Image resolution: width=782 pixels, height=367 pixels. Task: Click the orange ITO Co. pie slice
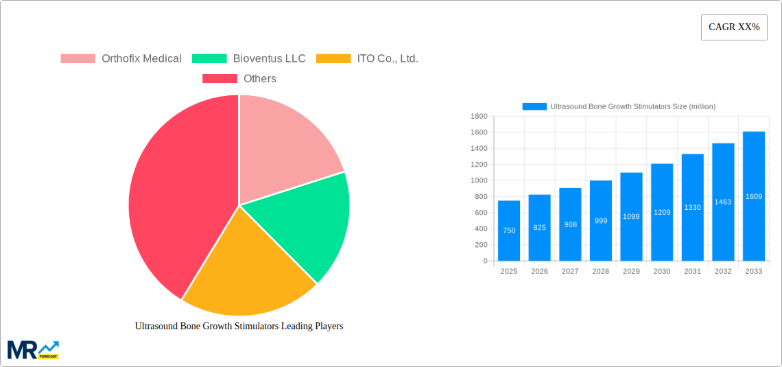point(247,274)
